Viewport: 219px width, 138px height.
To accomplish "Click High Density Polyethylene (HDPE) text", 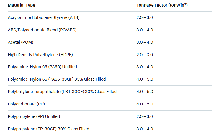I will pyautogui.click(x=40, y=55).
